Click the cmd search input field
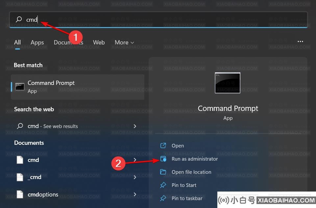Image resolution: width=316 pixels, height=208 pixels. [158, 19]
